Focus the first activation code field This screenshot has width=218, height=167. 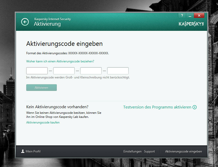[x=37, y=71]
